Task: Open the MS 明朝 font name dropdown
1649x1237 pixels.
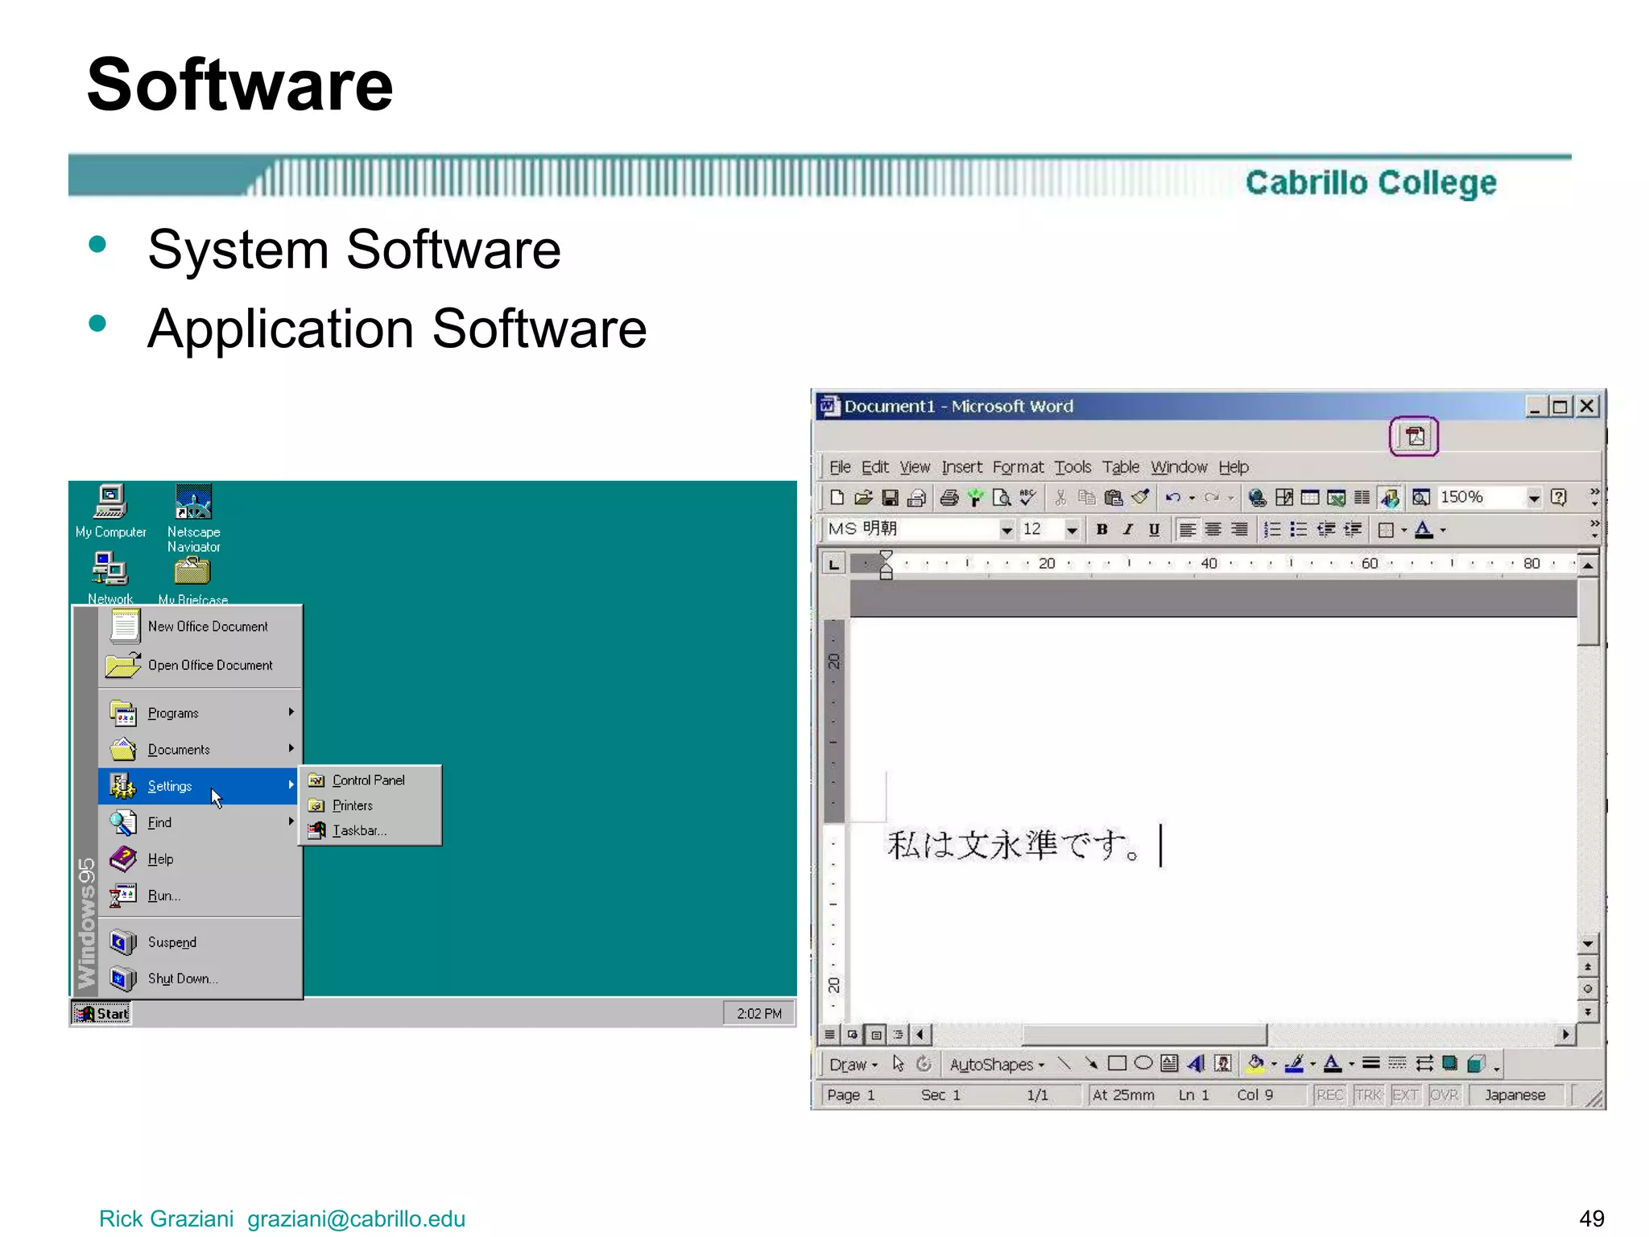Action: [1006, 530]
